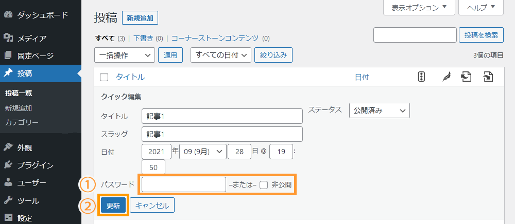Click the パスワード input field
Image resolution: width=515 pixels, height=224 pixels.
click(184, 184)
